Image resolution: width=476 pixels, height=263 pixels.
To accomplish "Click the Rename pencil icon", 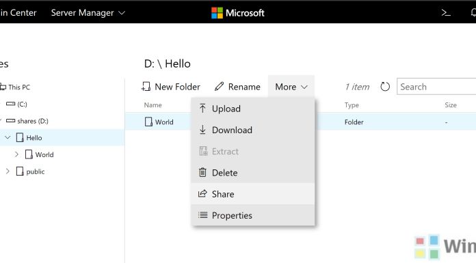I will coord(219,87).
